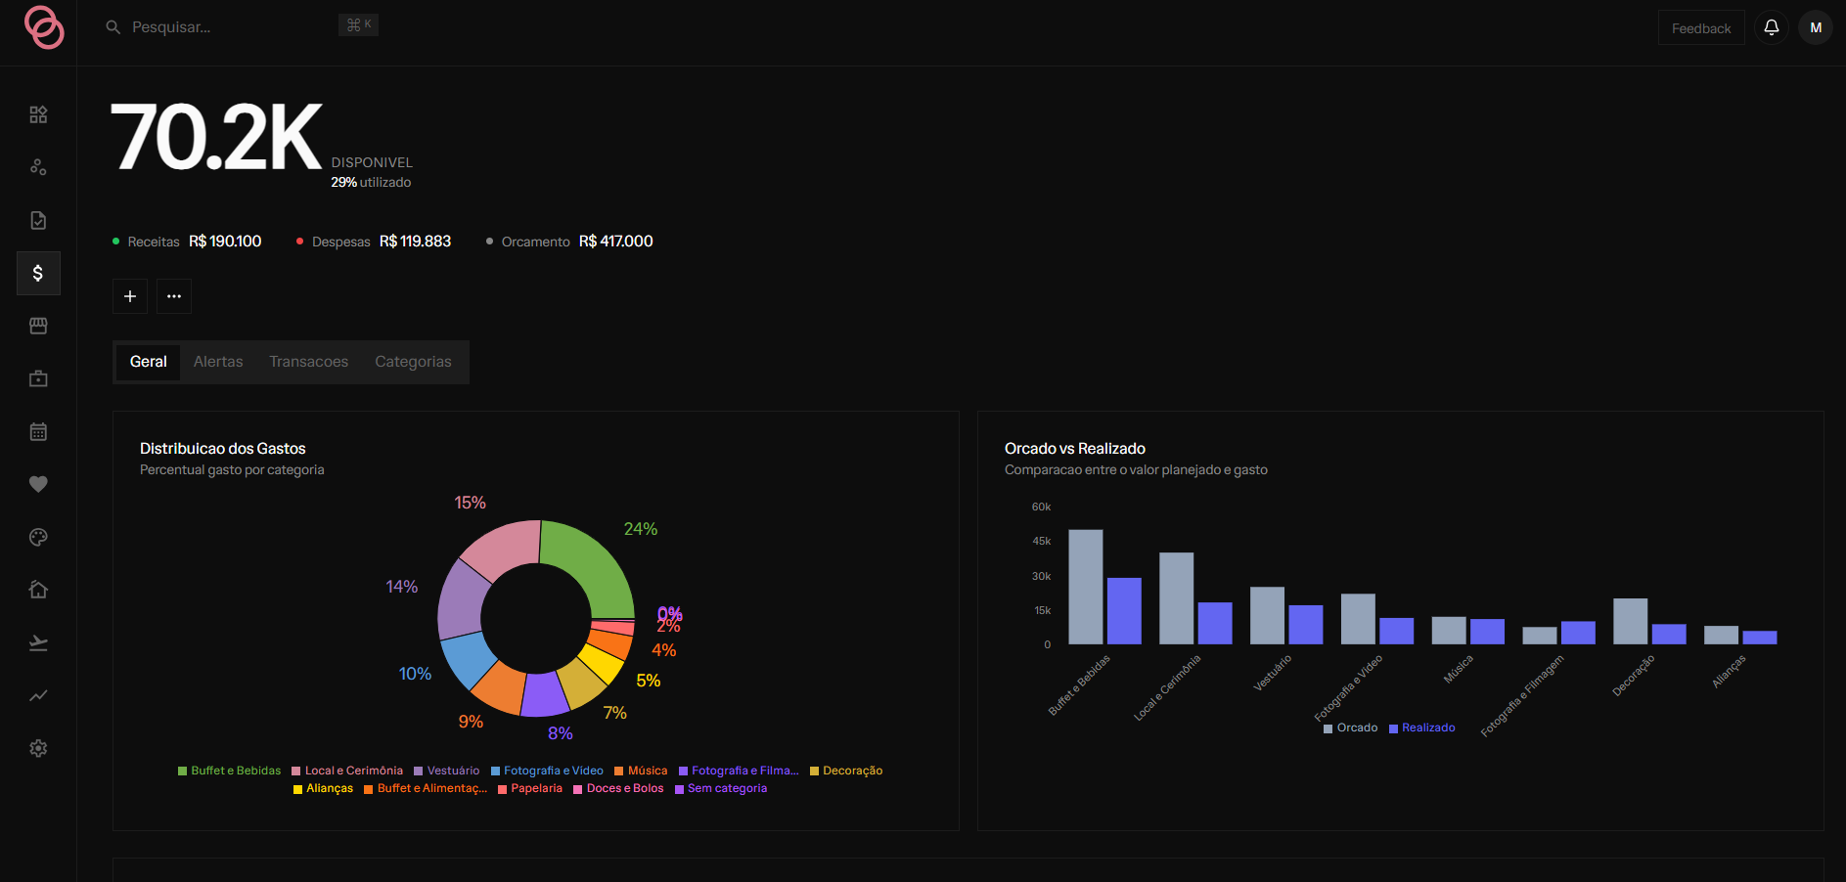This screenshot has height=882, width=1846.
Task: Toggle Buffet e Bebidas legend entry
Action: 229,772
